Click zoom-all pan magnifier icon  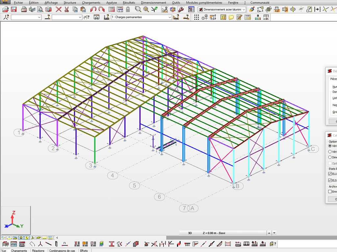point(146,9)
